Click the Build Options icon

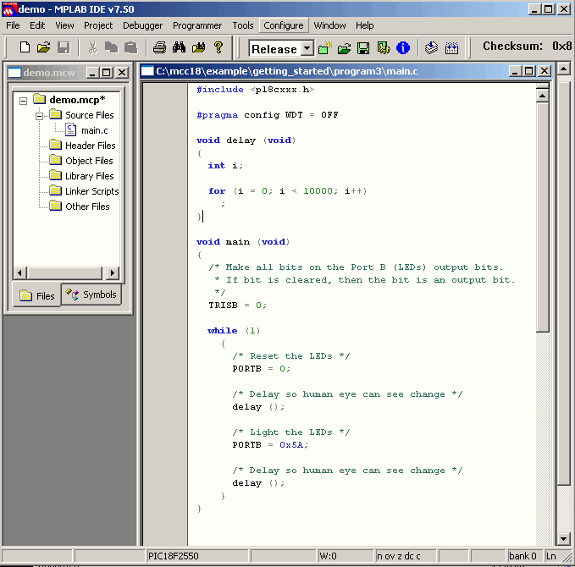pyautogui.click(x=384, y=48)
